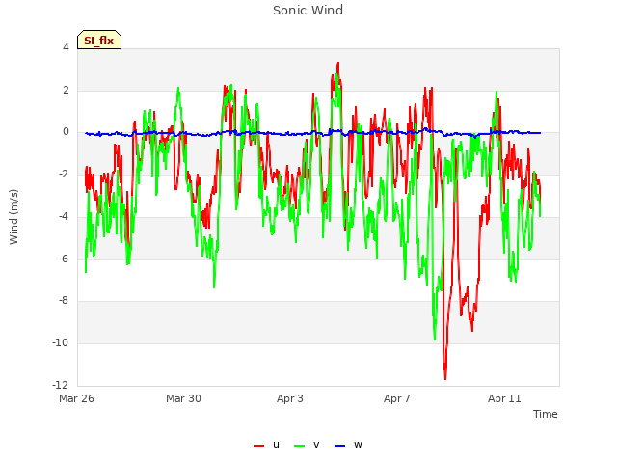Click the 4 y-axis tick label
The width and height of the screenshot is (617, 463).
[66, 47]
